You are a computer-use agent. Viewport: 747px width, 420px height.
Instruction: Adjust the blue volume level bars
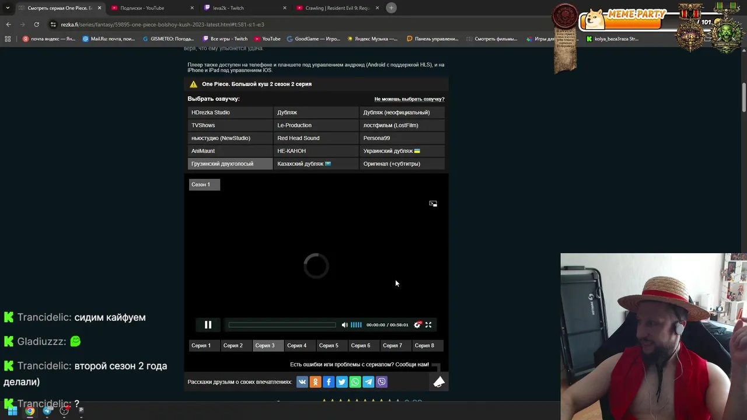pyautogui.click(x=356, y=325)
